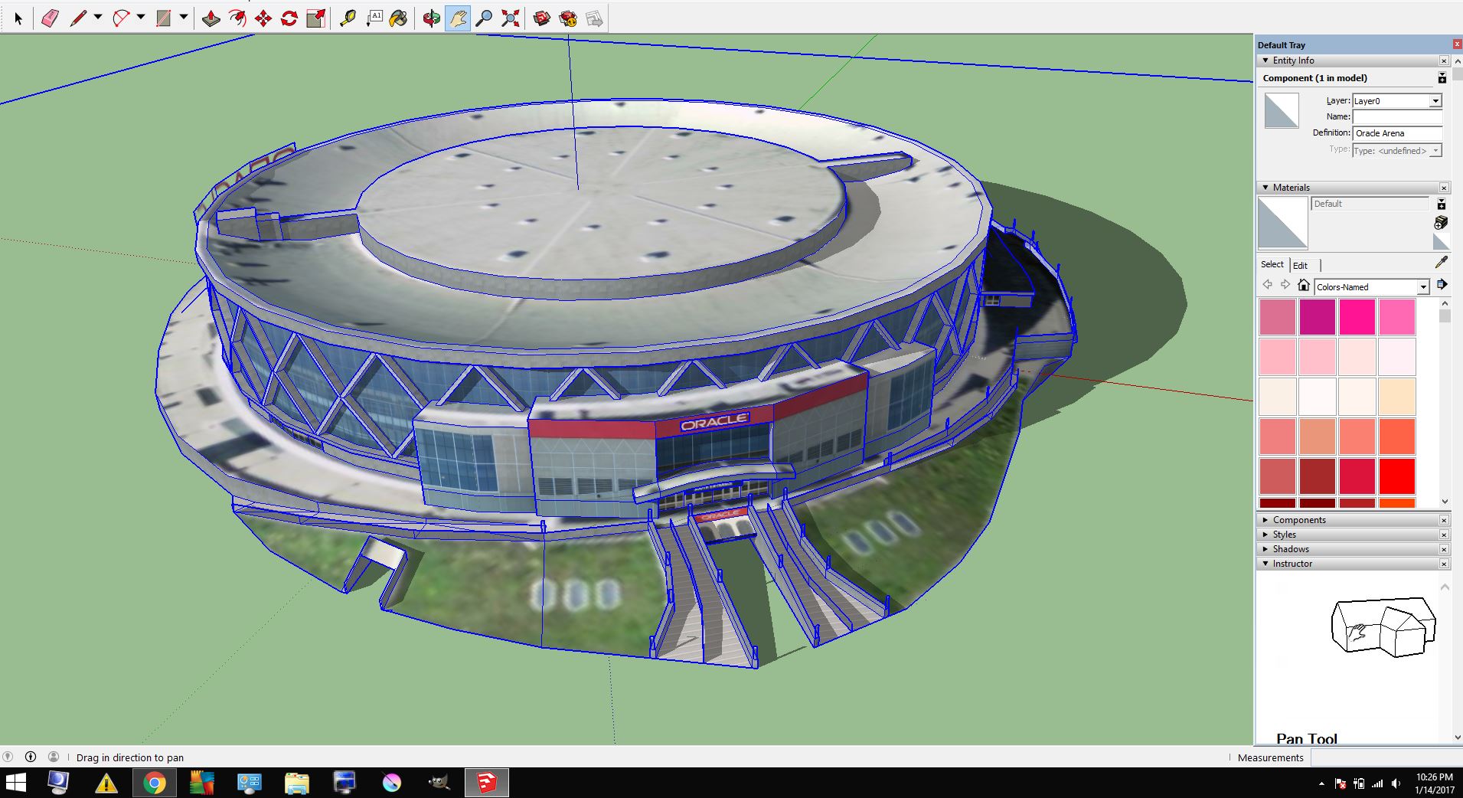Close the Instructor panel
The height and width of the screenshot is (798, 1463).
point(1444,564)
